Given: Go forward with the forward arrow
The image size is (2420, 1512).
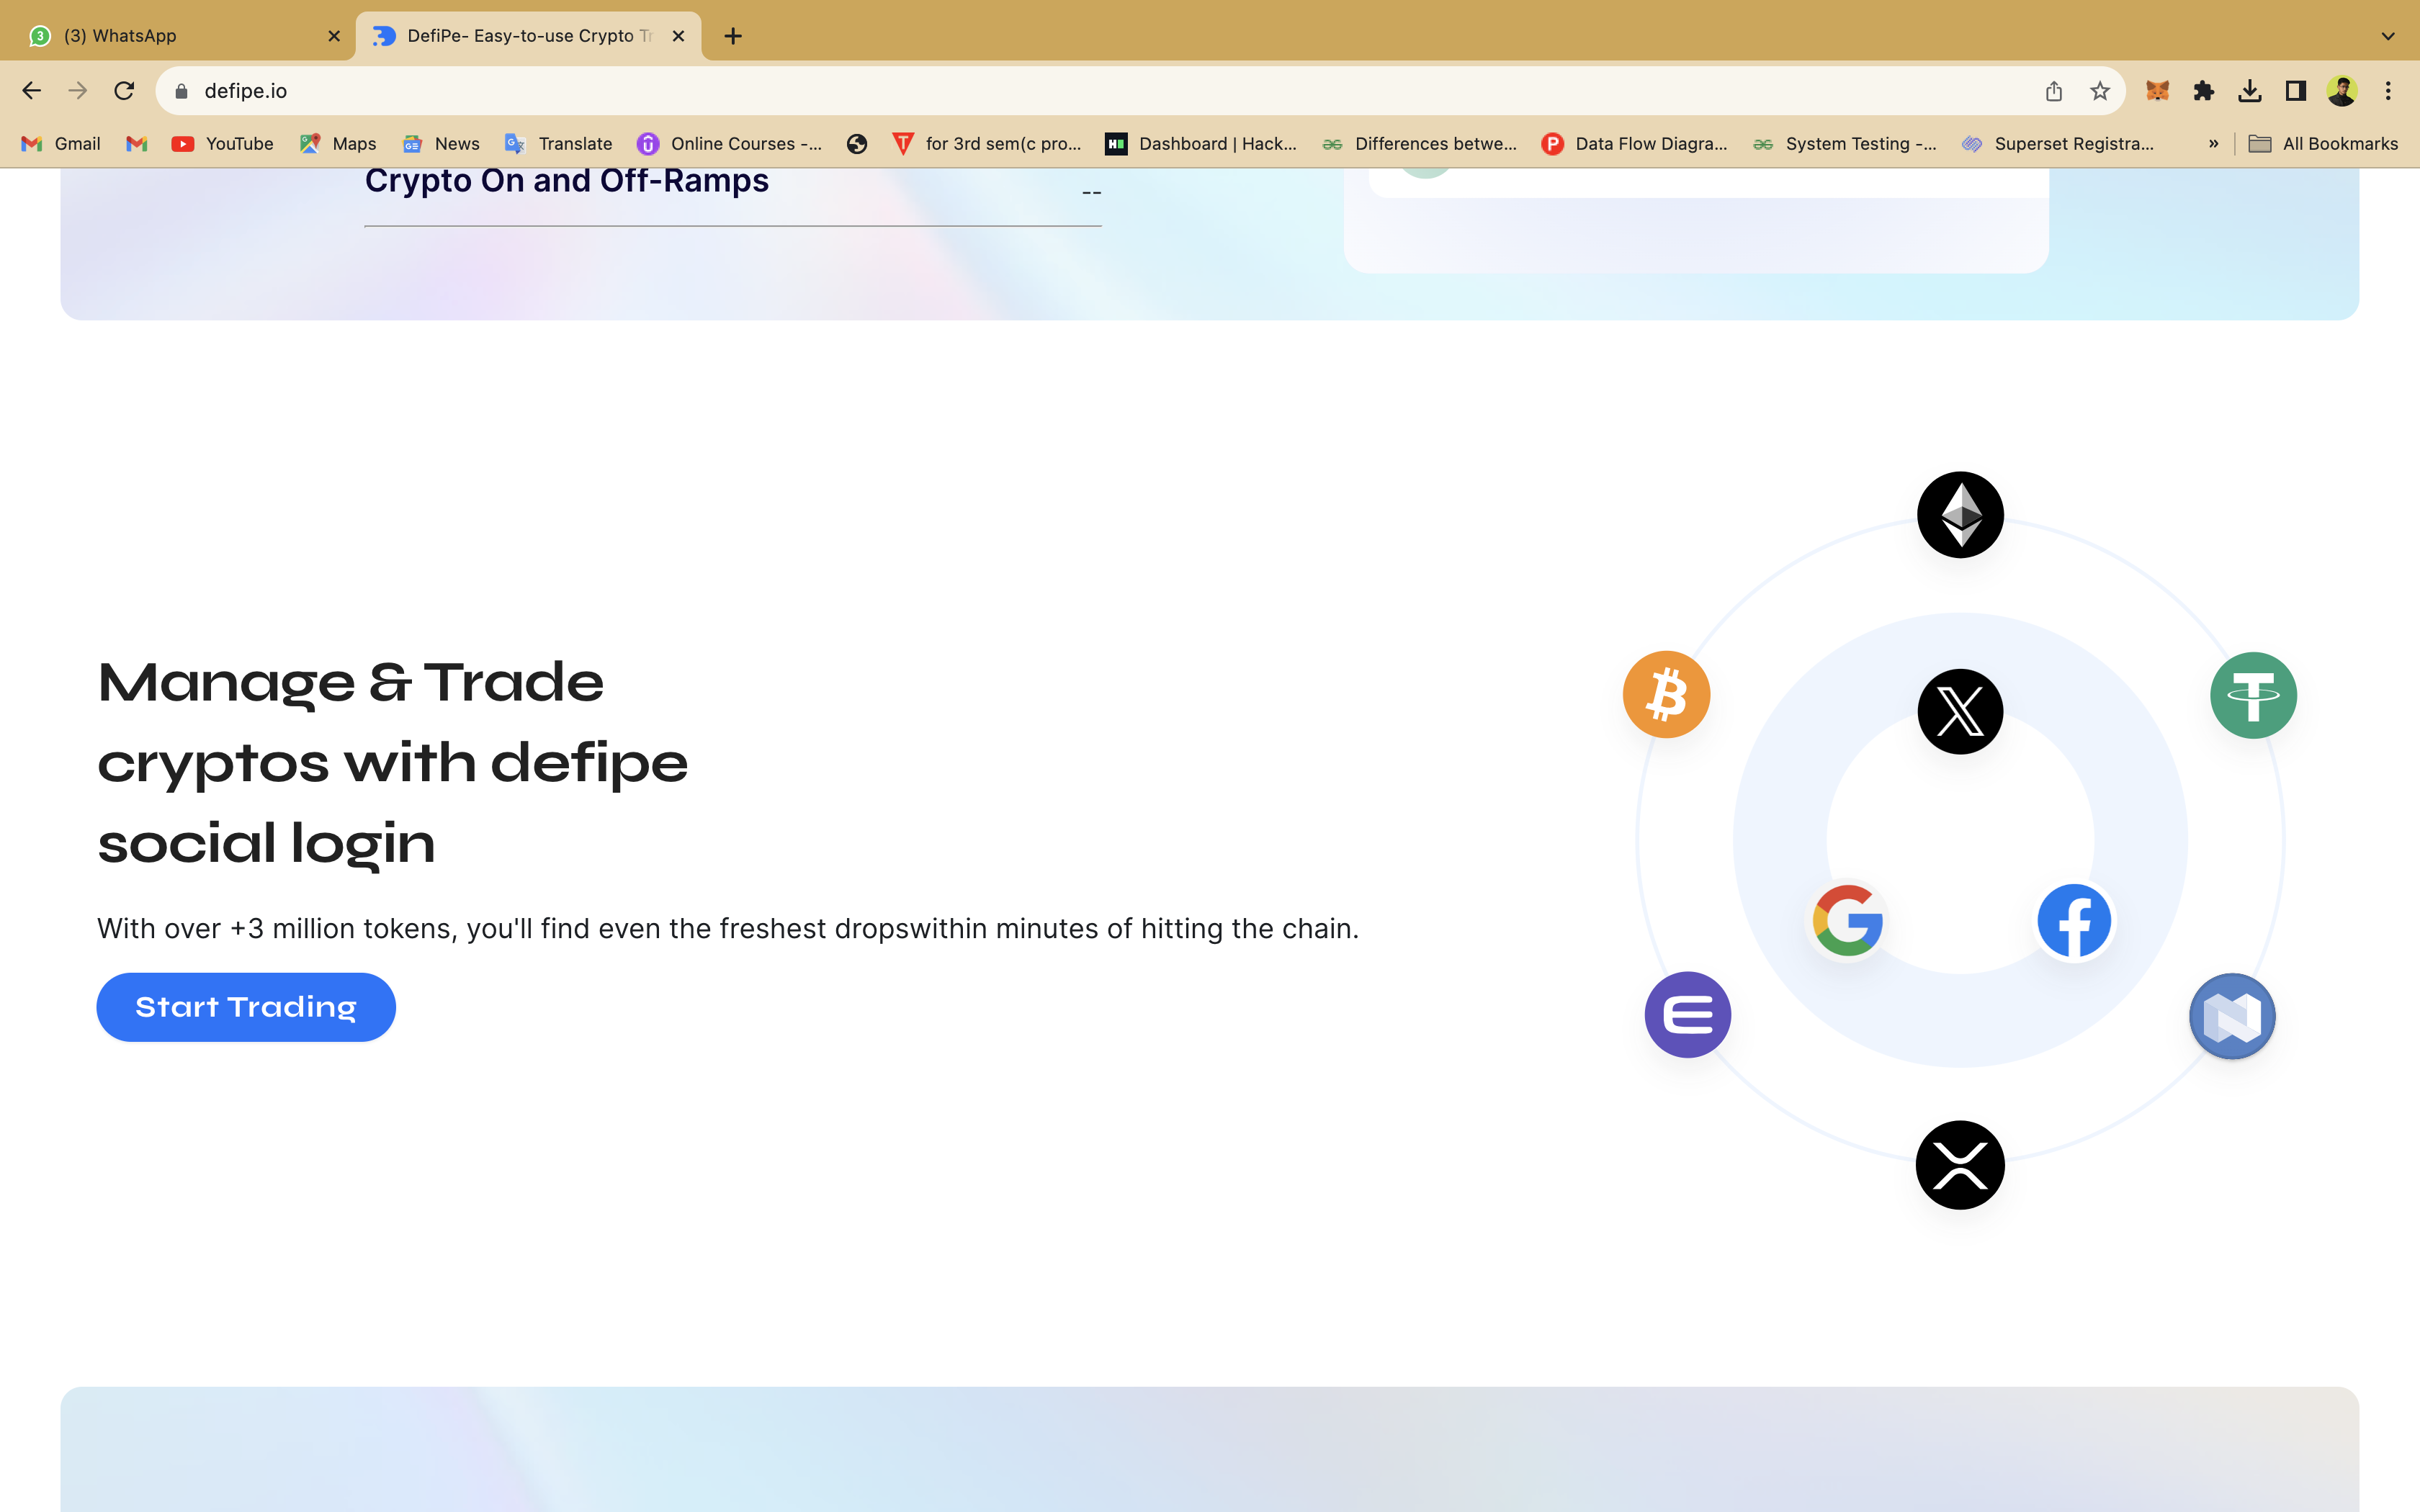Looking at the screenshot, I should click(78, 91).
